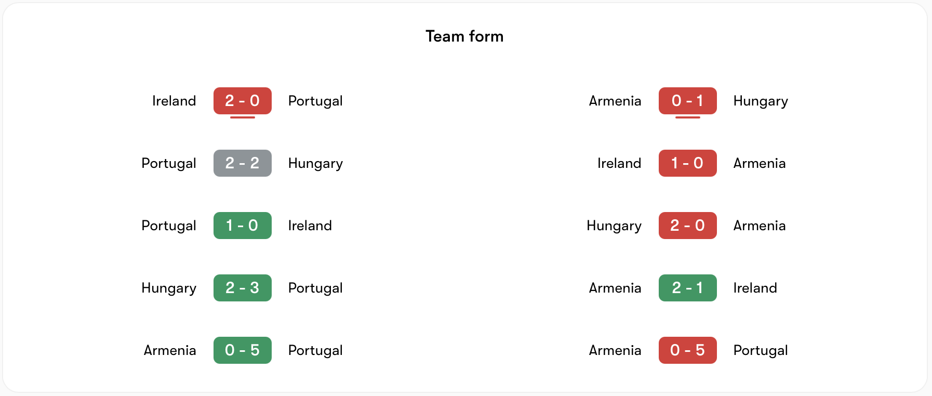This screenshot has width=932, height=396.
Task: Select the green 1-0 Portugal–Ireland score
Action: 242,226
